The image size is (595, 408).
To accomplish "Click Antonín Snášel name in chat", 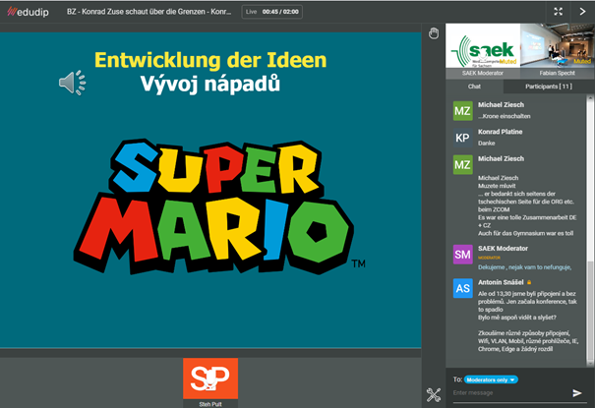I will 501,282.
